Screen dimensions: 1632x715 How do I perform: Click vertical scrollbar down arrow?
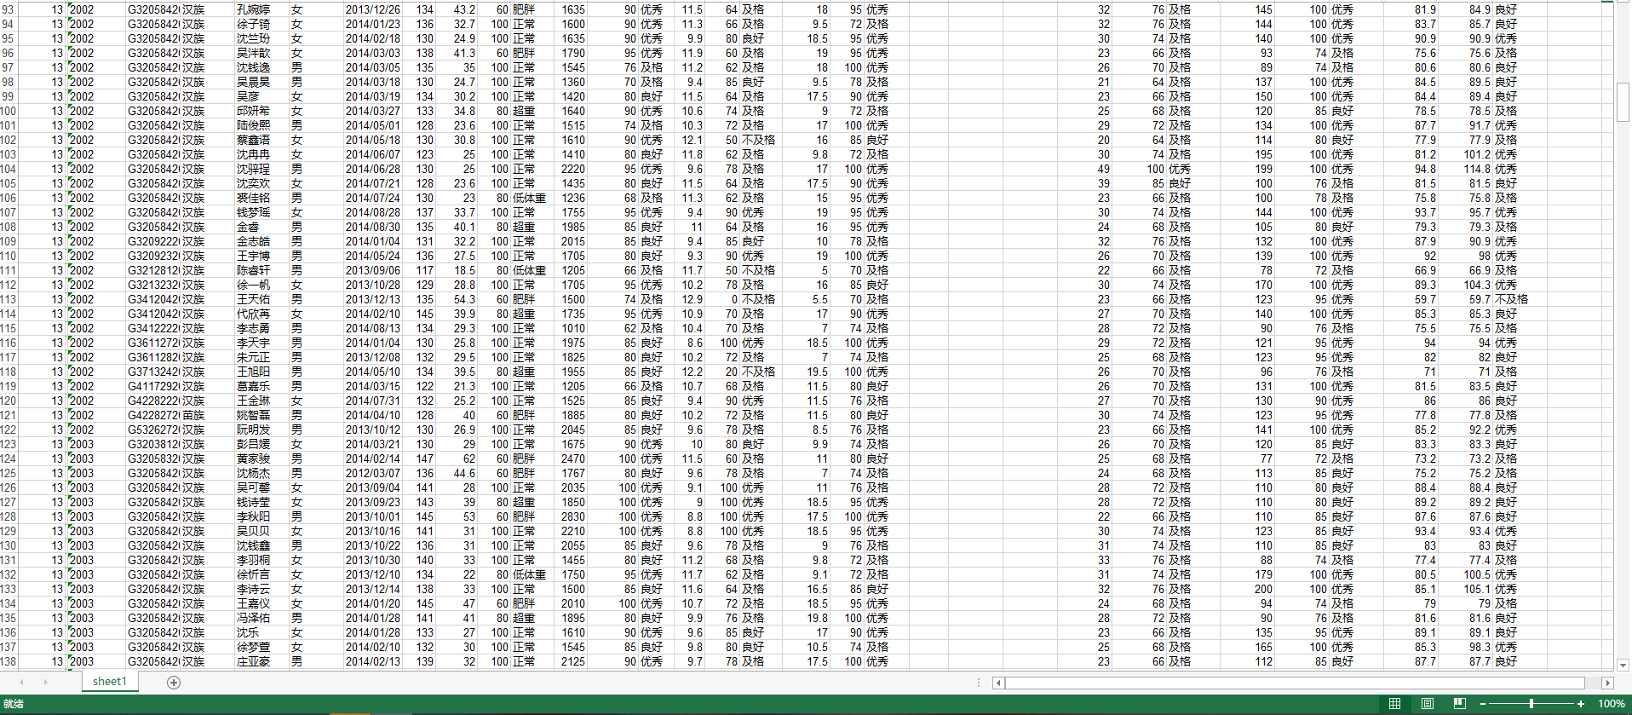point(1623,665)
